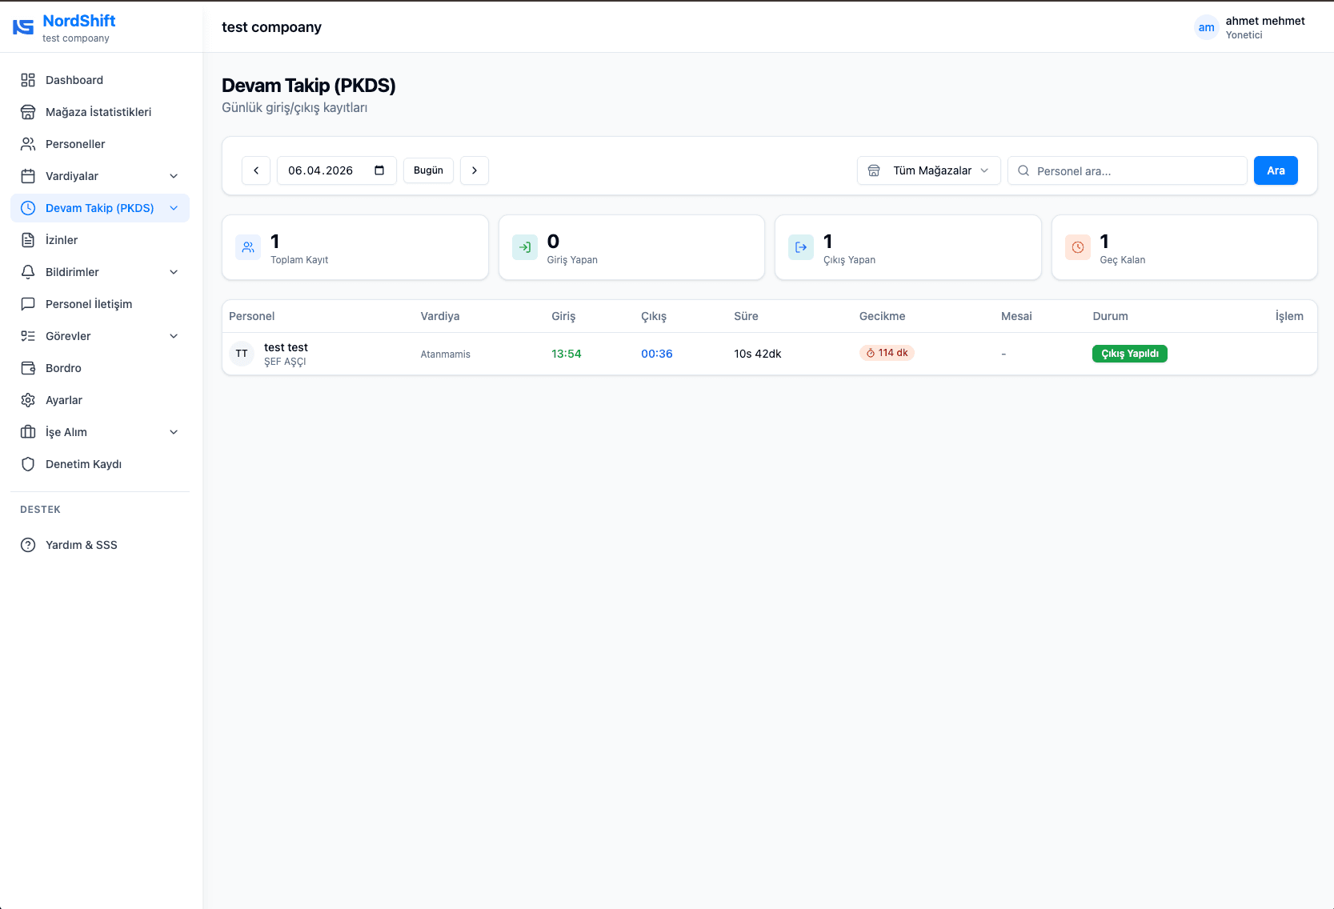Click the Giriş Yapan login icon
This screenshot has height=909, width=1334.
[525, 247]
